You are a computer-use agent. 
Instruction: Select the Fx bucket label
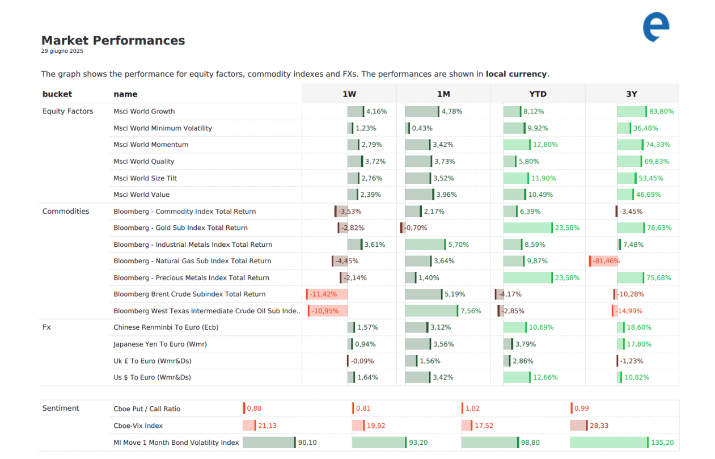(46, 327)
